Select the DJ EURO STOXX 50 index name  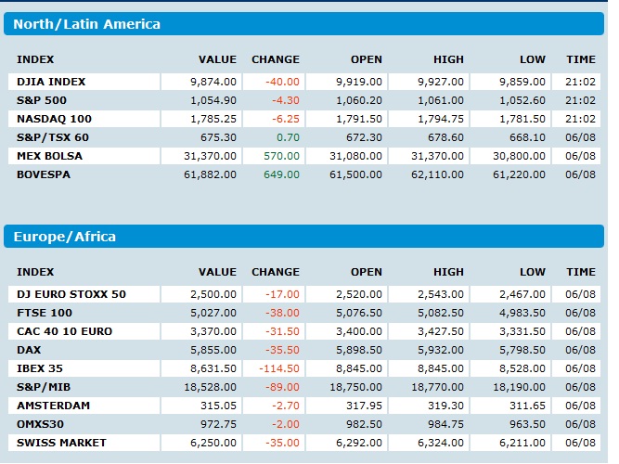tap(71, 294)
